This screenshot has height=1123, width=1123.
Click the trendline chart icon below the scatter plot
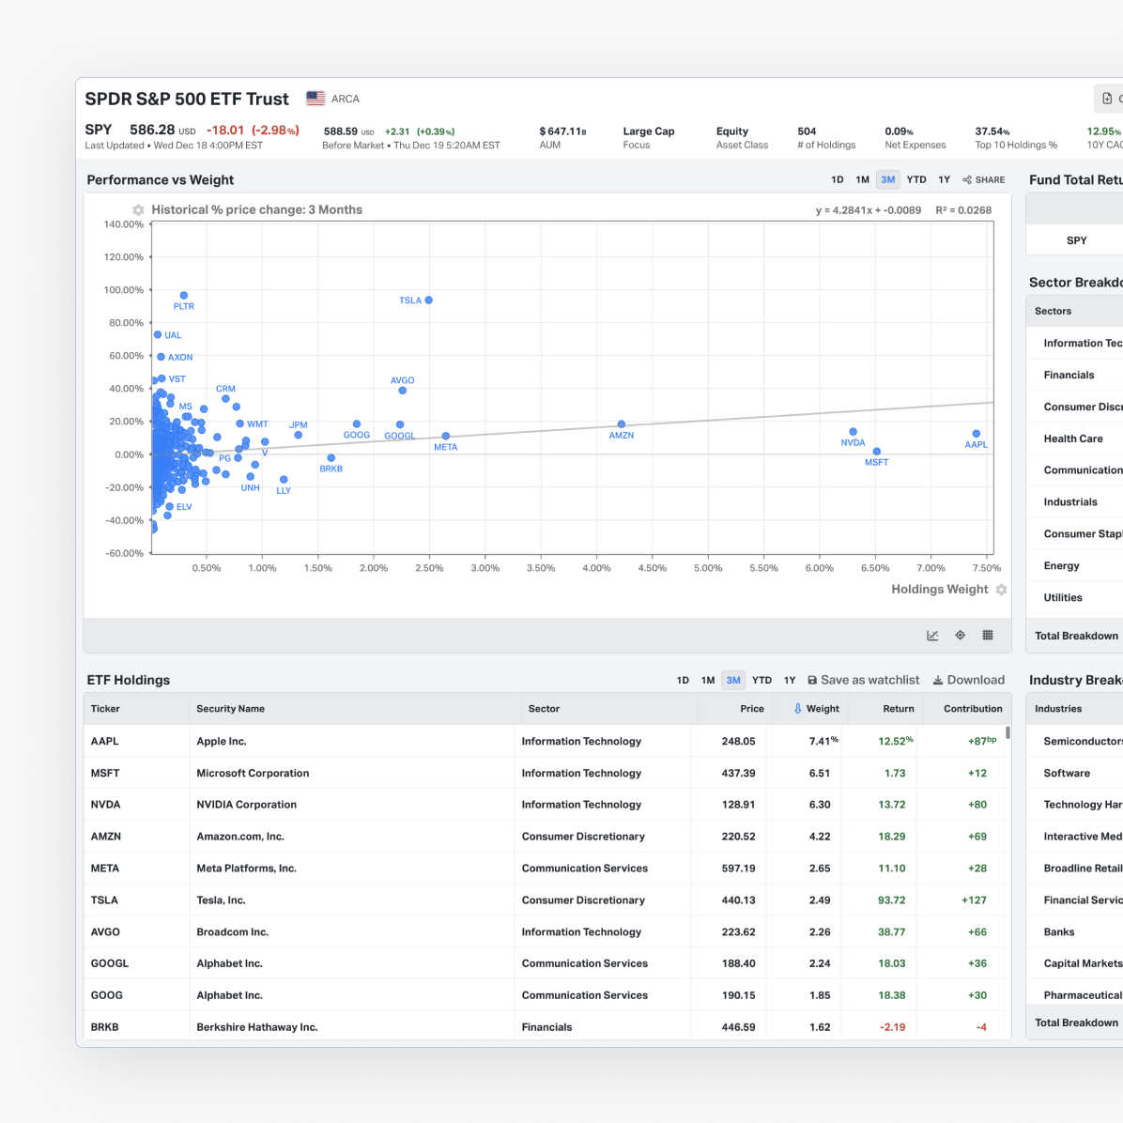pyautogui.click(x=932, y=636)
